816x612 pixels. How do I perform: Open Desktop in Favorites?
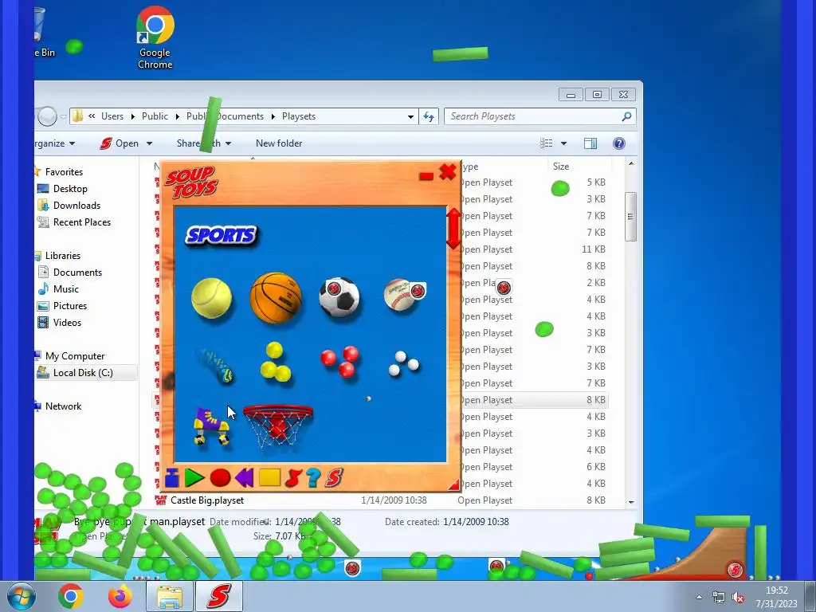(x=70, y=189)
